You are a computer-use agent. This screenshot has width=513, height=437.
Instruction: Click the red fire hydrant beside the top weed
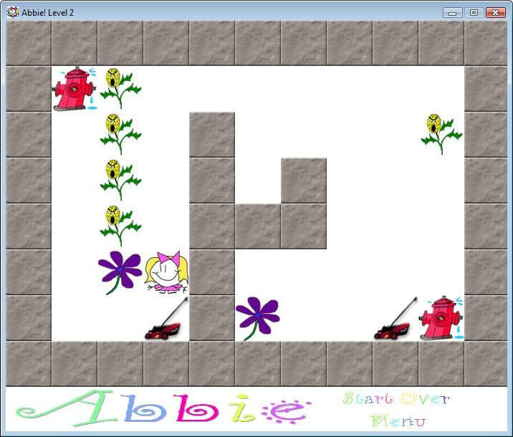75,89
